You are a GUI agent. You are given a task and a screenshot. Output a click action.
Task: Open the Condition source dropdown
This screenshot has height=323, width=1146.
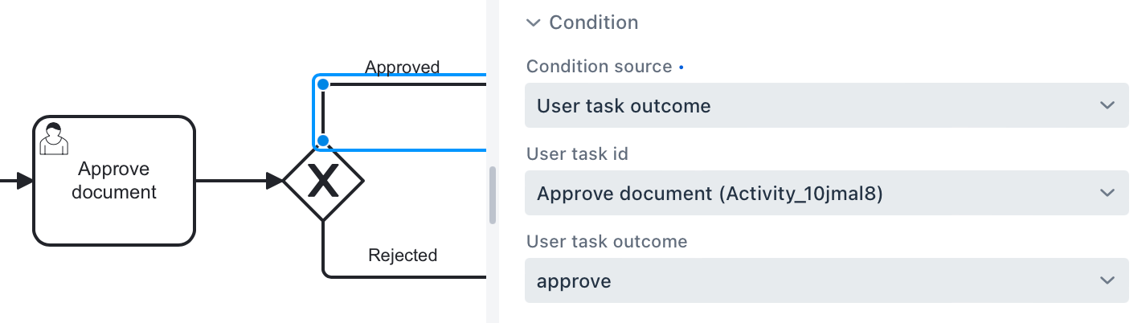pos(826,105)
